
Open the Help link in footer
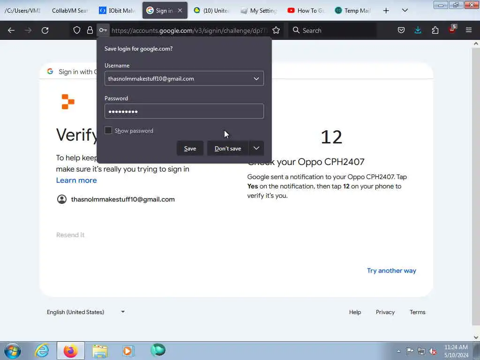(355, 312)
